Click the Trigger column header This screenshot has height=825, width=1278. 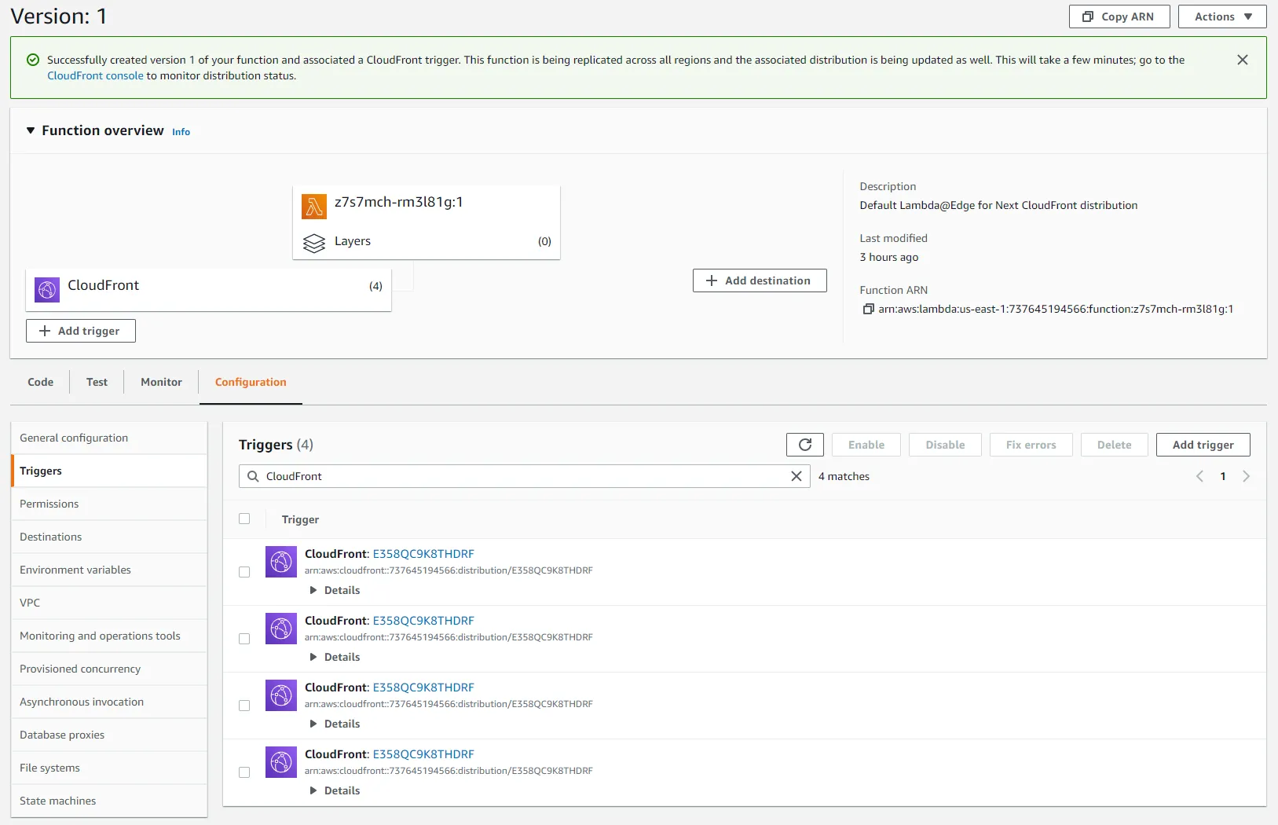point(300,519)
